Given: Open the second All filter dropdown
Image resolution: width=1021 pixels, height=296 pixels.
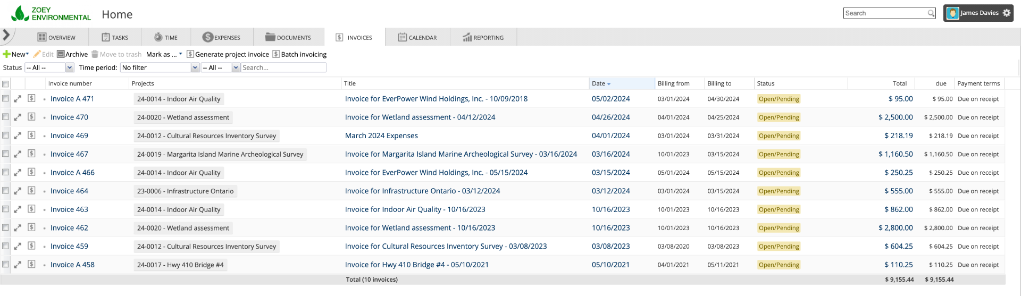Looking at the screenshot, I should [x=220, y=67].
